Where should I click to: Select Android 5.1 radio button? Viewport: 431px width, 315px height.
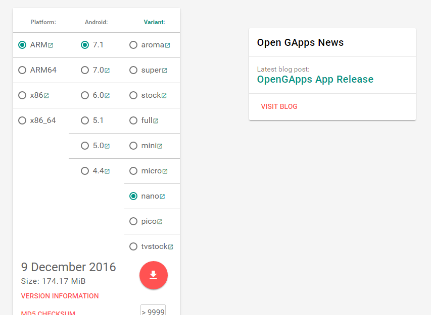(85, 120)
